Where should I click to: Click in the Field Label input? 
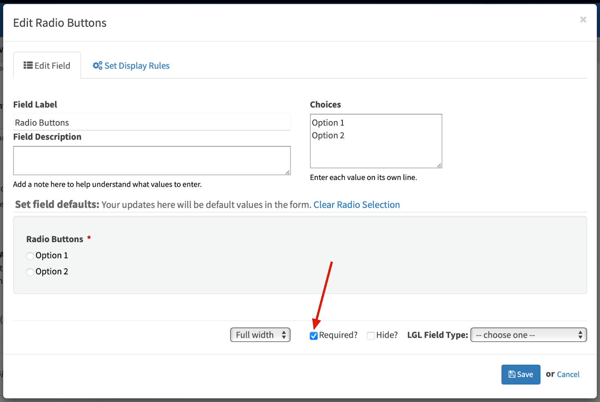[152, 123]
